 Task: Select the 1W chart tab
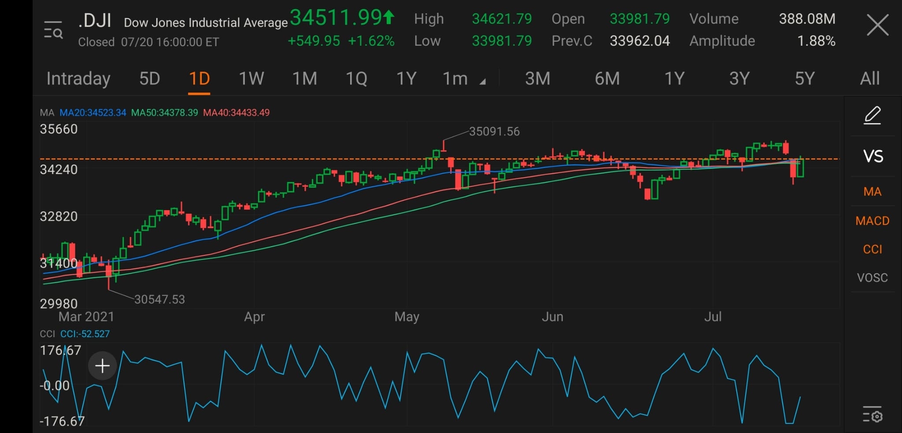pos(251,79)
